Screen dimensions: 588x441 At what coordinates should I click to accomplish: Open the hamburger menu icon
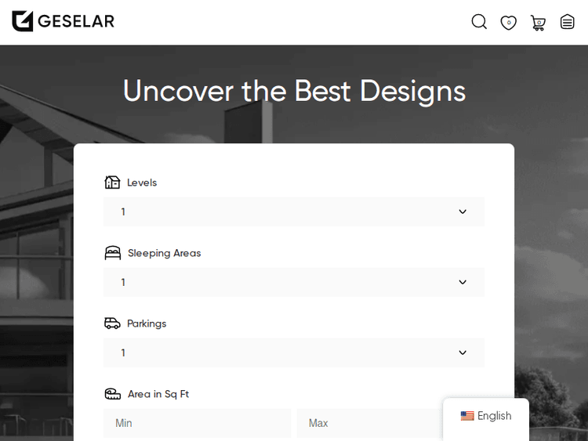point(568,22)
